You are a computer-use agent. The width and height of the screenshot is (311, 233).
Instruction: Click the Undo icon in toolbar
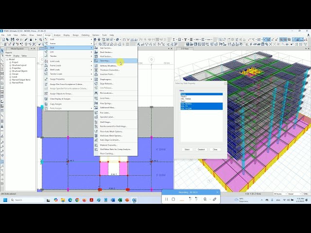(17, 39)
